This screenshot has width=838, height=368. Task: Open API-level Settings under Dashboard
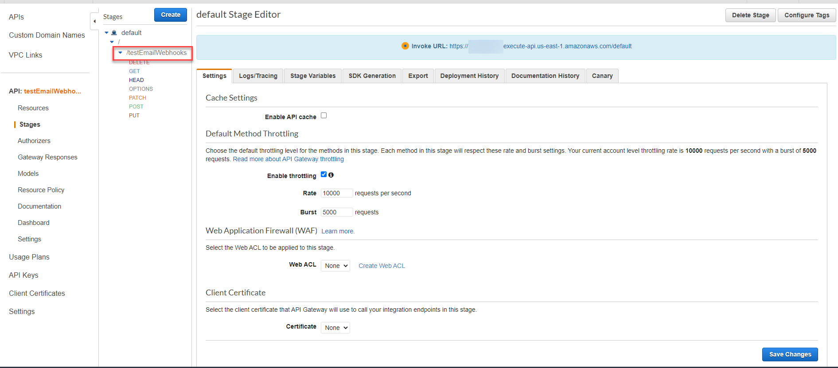pos(29,239)
